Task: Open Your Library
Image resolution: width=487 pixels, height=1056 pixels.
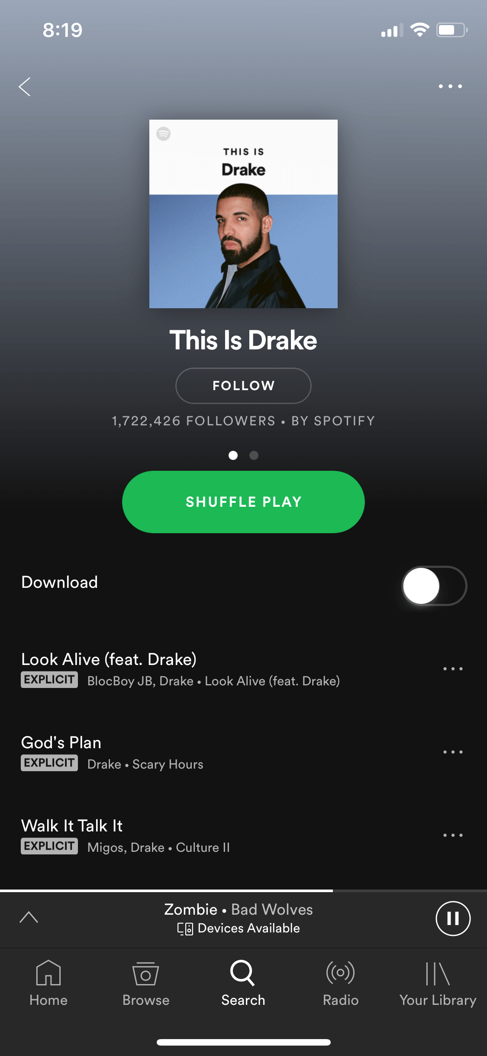Action: point(438,983)
